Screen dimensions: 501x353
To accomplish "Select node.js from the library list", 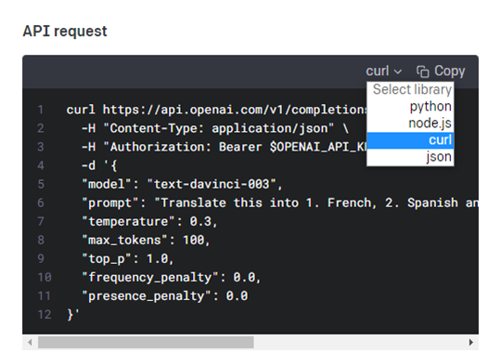I will 410,124.
